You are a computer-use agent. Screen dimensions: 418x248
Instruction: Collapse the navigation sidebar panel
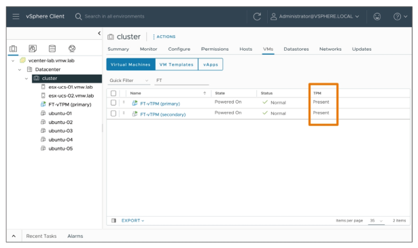99,33
